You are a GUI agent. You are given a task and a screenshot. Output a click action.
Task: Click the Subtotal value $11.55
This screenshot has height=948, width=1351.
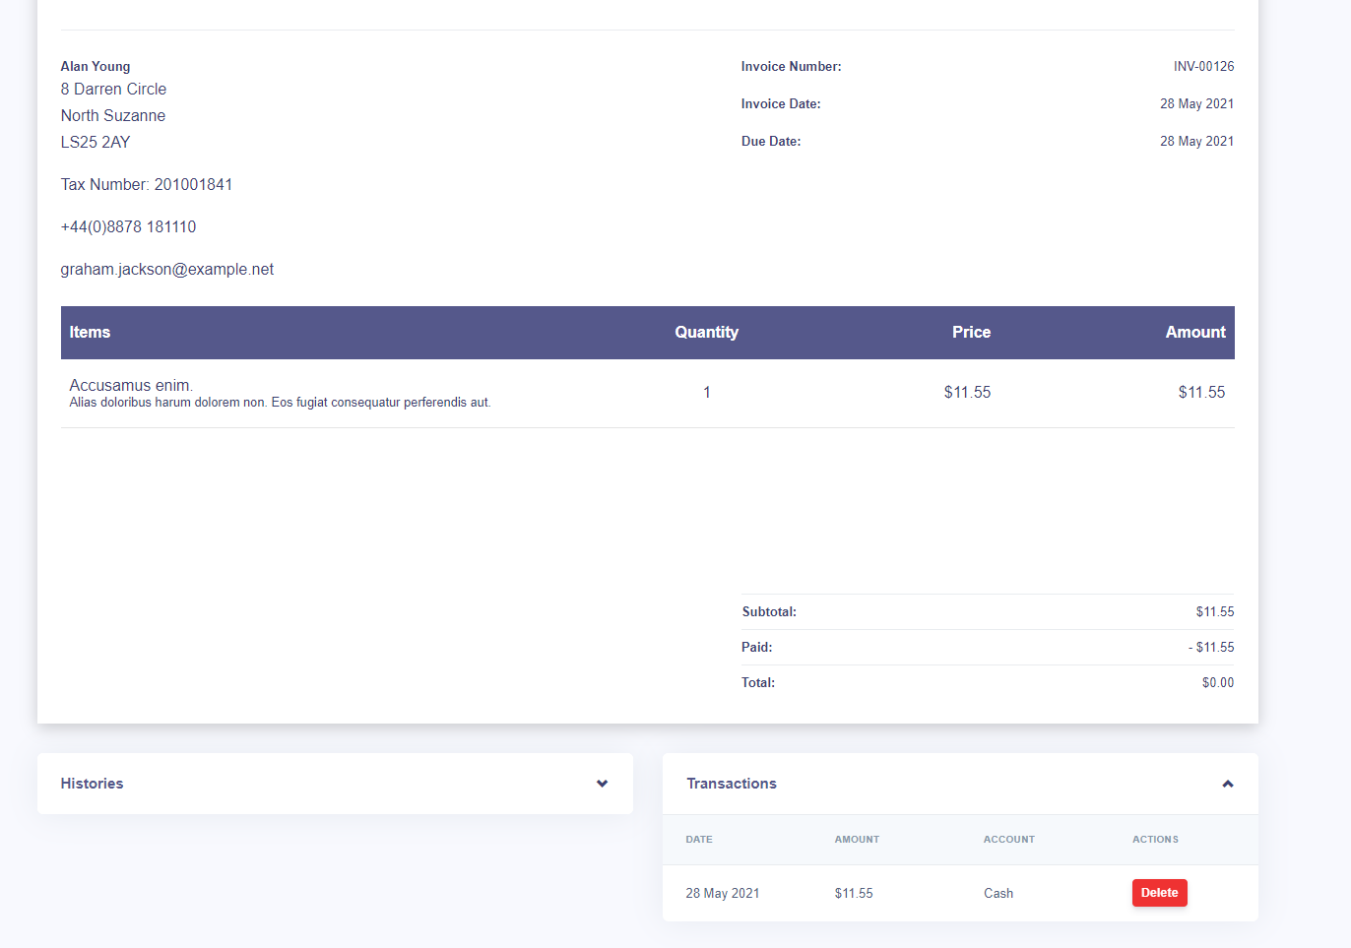click(1215, 611)
